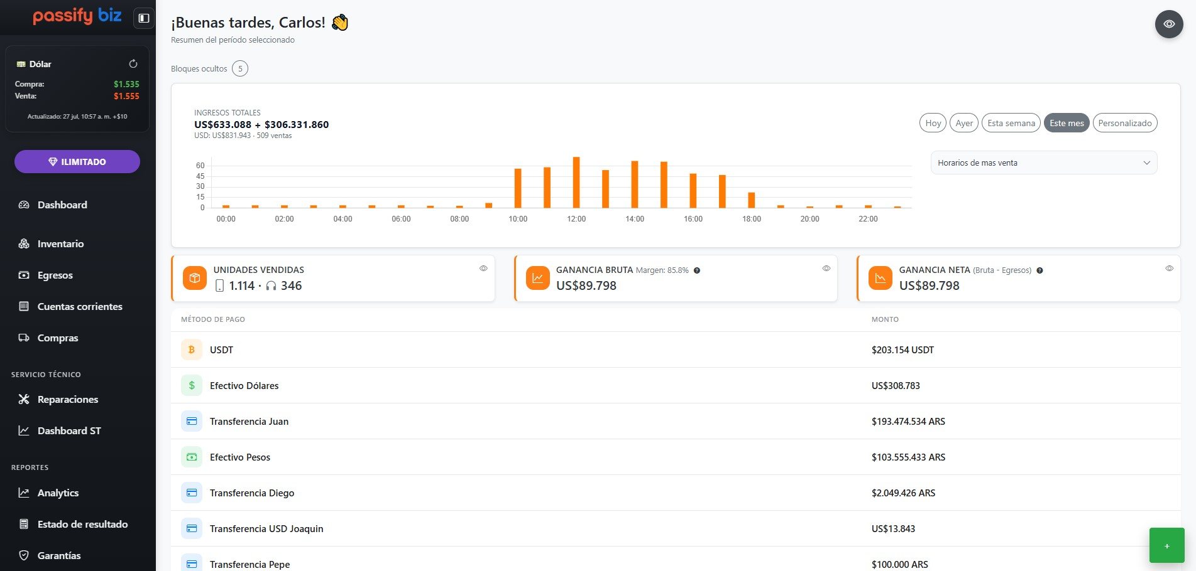The height and width of the screenshot is (571, 1196).
Task: Toggle amounts visibility with top-right eye button
Action: click(x=1169, y=24)
